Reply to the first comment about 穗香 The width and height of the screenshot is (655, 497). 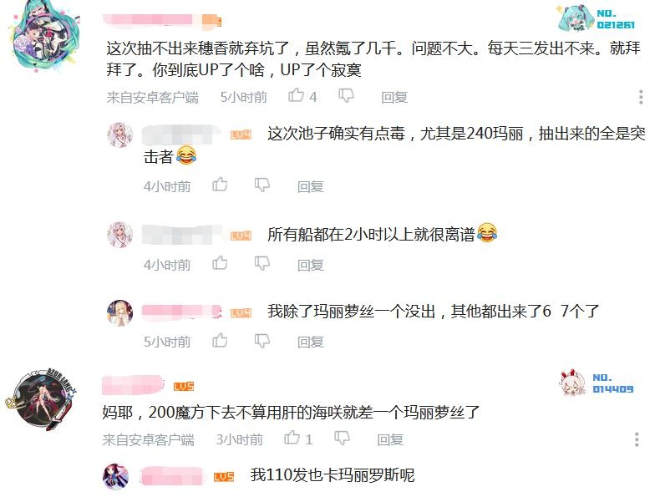394,97
